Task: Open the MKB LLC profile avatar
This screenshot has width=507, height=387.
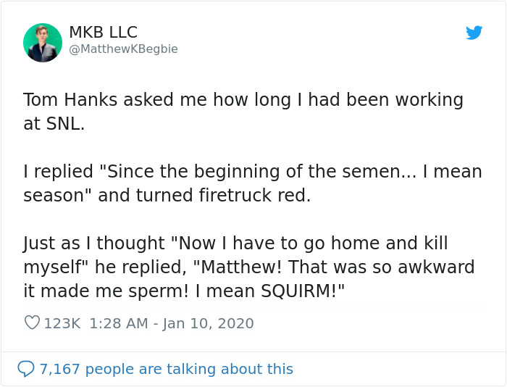Action: pyautogui.click(x=42, y=42)
